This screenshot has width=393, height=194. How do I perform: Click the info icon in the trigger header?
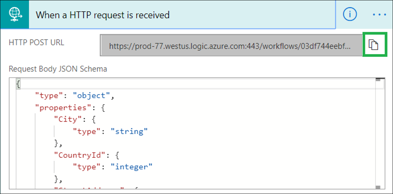pyautogui.click(x=350, y=14)
